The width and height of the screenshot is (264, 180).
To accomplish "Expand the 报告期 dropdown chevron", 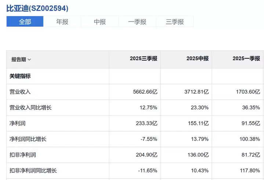I will [x=29, y=60].
